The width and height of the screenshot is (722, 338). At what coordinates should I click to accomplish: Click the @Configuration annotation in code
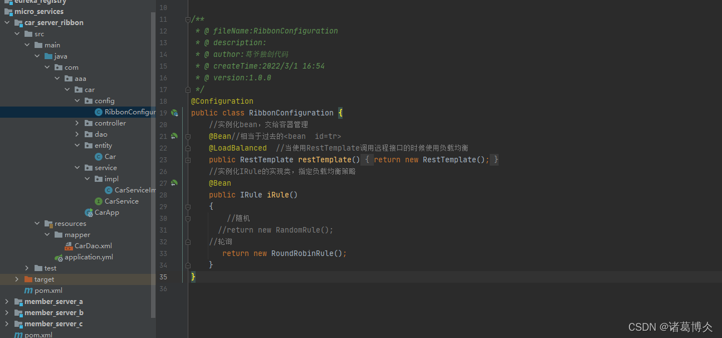[x=222, y=101]
